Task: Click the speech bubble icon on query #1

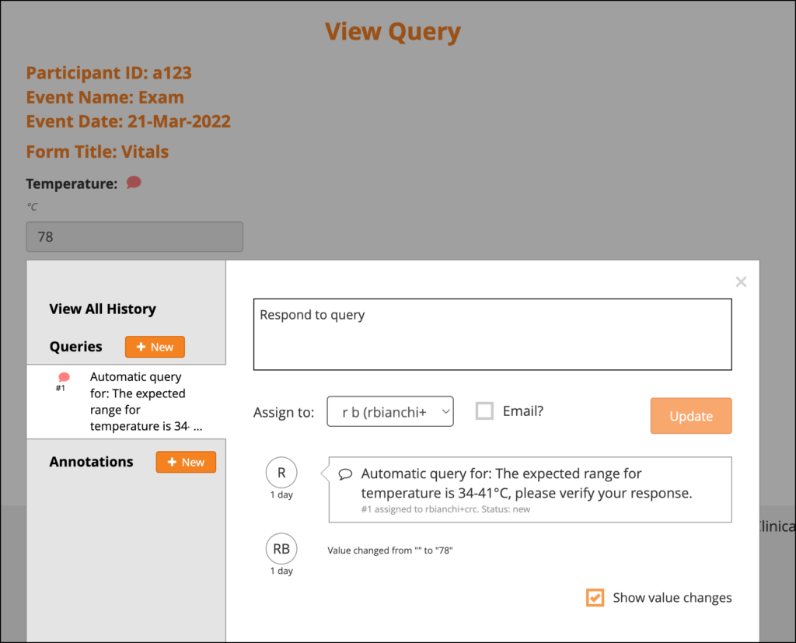Action: pos(62,377)
